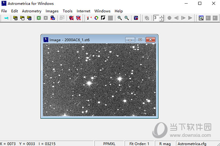Click the Astrometrica application icon in title bar
The height and width of the screenshot is (146, 220).
[4, 3]
